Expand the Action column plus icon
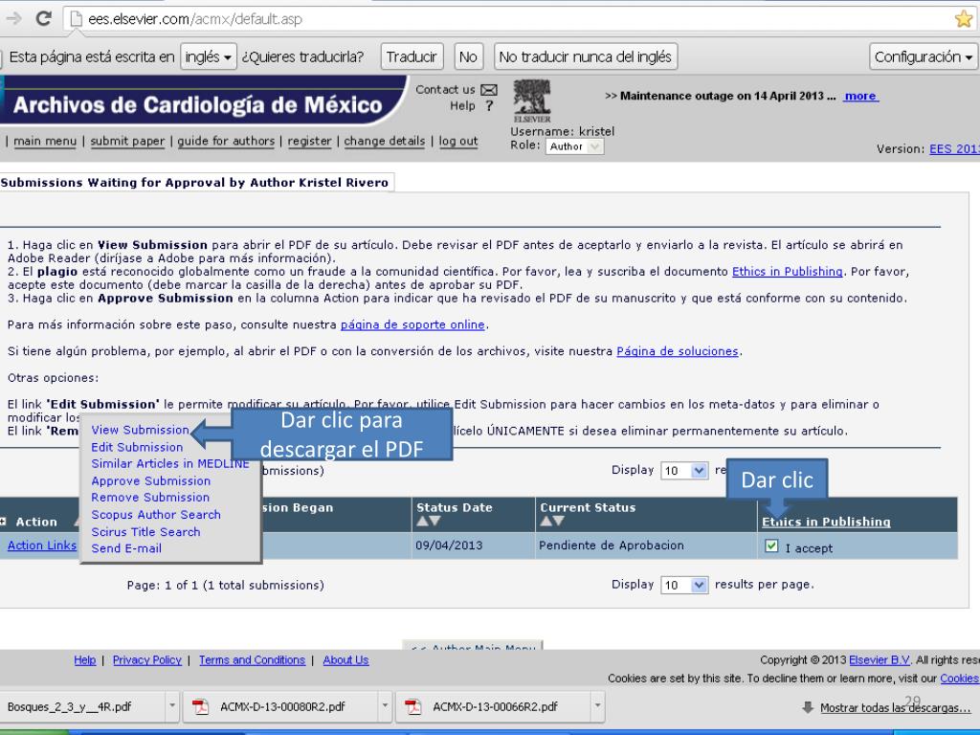 (3, 522)
